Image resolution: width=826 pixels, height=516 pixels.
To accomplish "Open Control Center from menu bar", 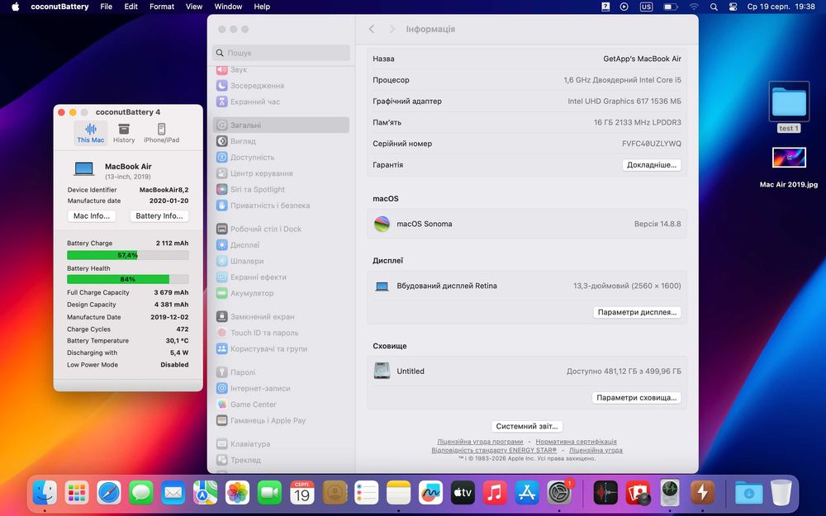I will coord(733,7).
